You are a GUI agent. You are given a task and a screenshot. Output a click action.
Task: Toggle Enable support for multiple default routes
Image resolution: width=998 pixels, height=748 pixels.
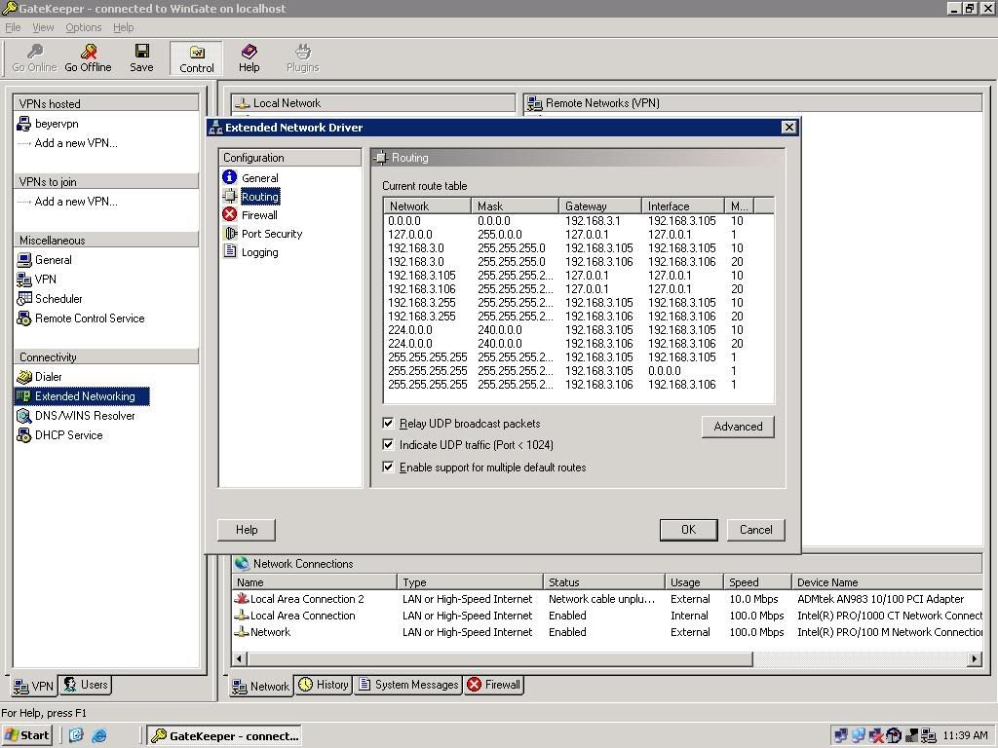(388, 467)
